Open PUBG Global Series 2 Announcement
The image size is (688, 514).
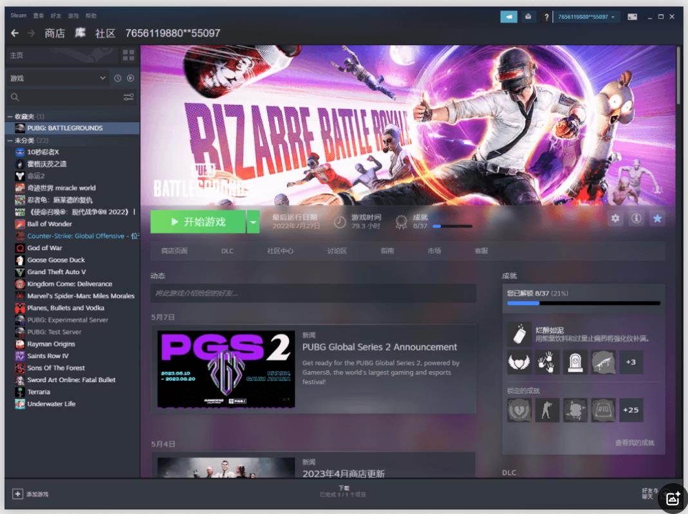coord(380,347)
